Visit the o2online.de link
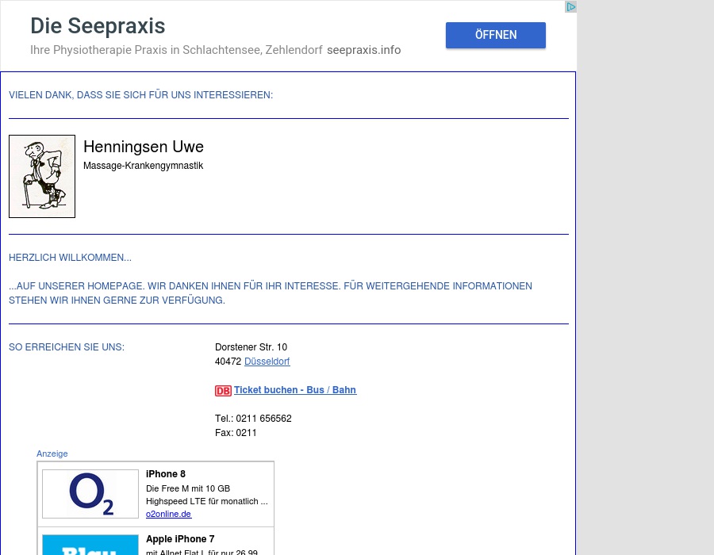714x555 pixels. 168,514
